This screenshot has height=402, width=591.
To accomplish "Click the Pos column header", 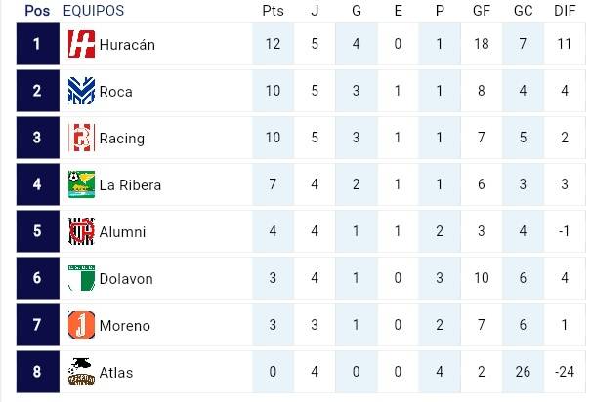I will pos(37,11).
